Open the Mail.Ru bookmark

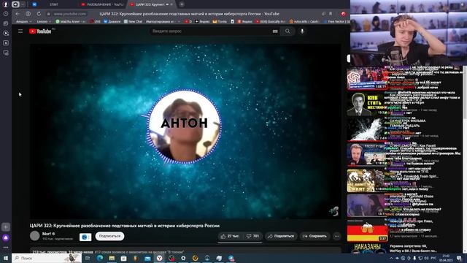[71, 21]
